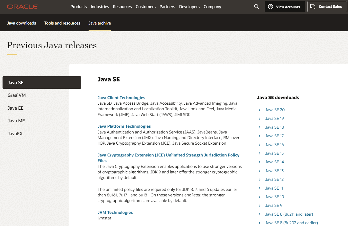Screen dimensions: 348x226
Task: Click the chevron beside Java SE 14
Action: (259, 162)
